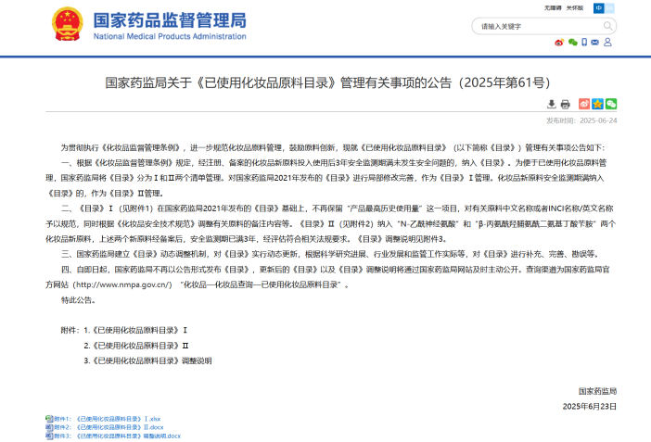
Task: Click the 2025年6月23日 date line
Action: point(590,406)
